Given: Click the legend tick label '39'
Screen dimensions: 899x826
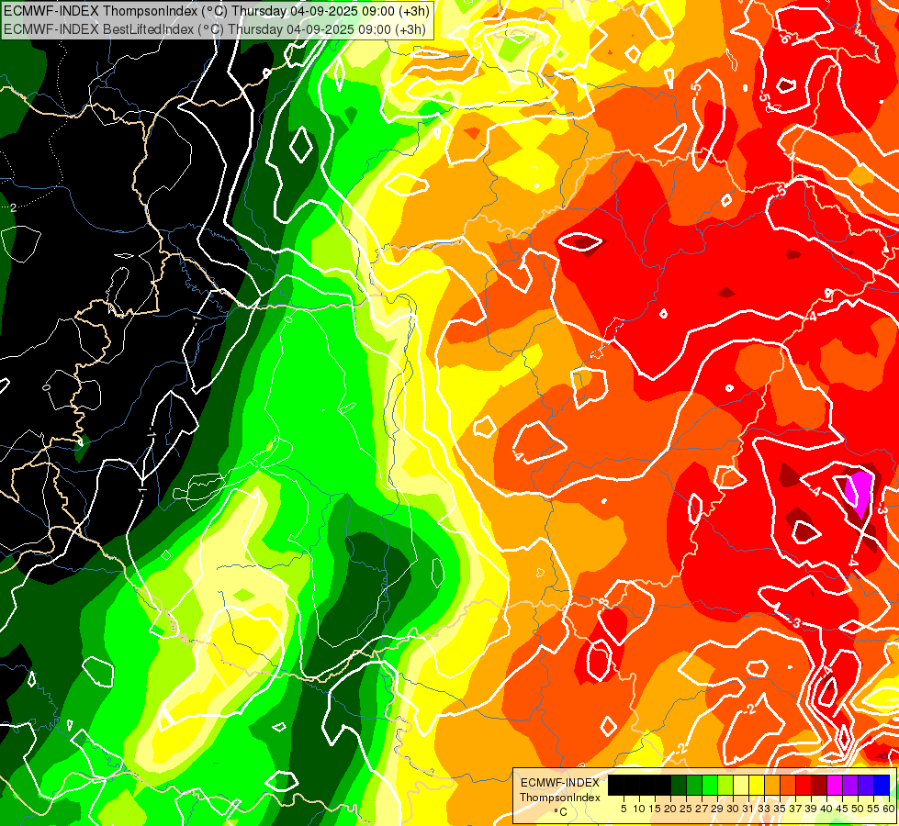Looking at the screenshot, I should click(811, 809).
